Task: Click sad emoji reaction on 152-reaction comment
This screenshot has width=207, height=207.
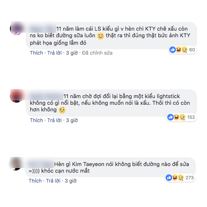Action: pyautogui.click(x=182, y=117)
